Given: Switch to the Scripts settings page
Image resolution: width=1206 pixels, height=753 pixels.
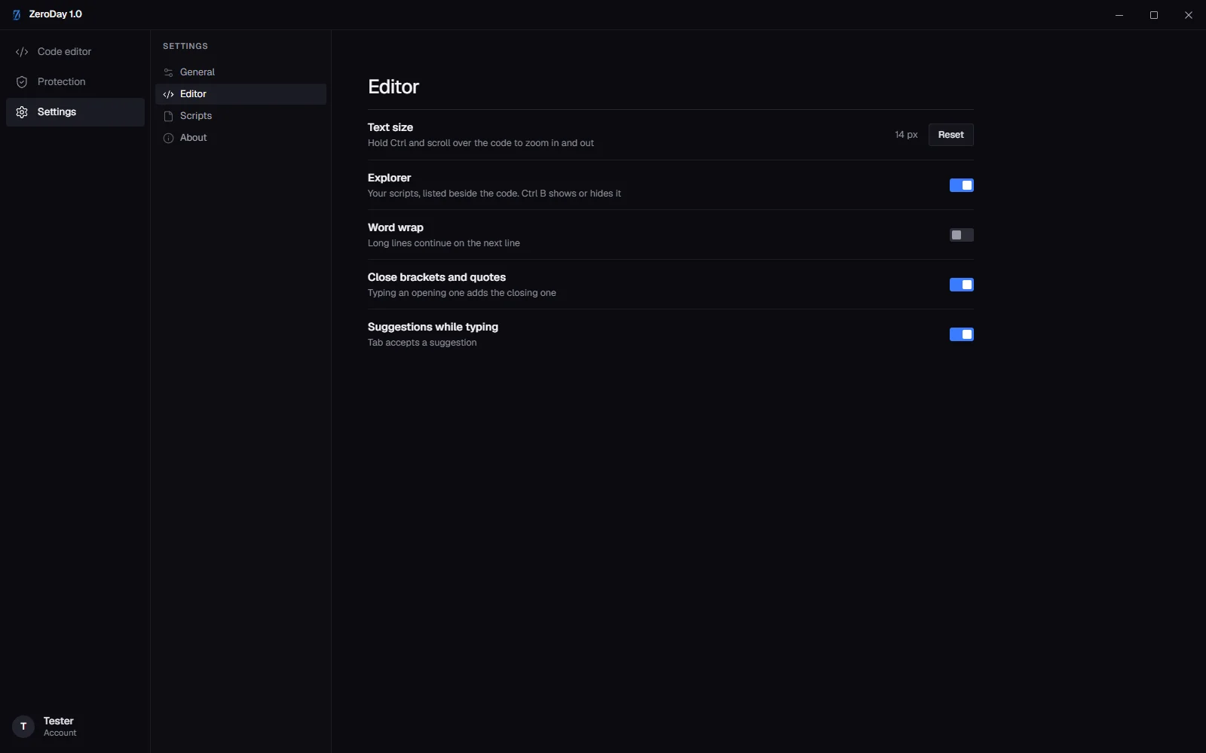Looking at the screenshot, I should click(240, 116).
